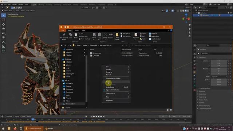Image resolution: width=233 pixels, height=131 pixels.
Task: Click the zoom magnifier icon in viewport
Action: pos(189,25)
